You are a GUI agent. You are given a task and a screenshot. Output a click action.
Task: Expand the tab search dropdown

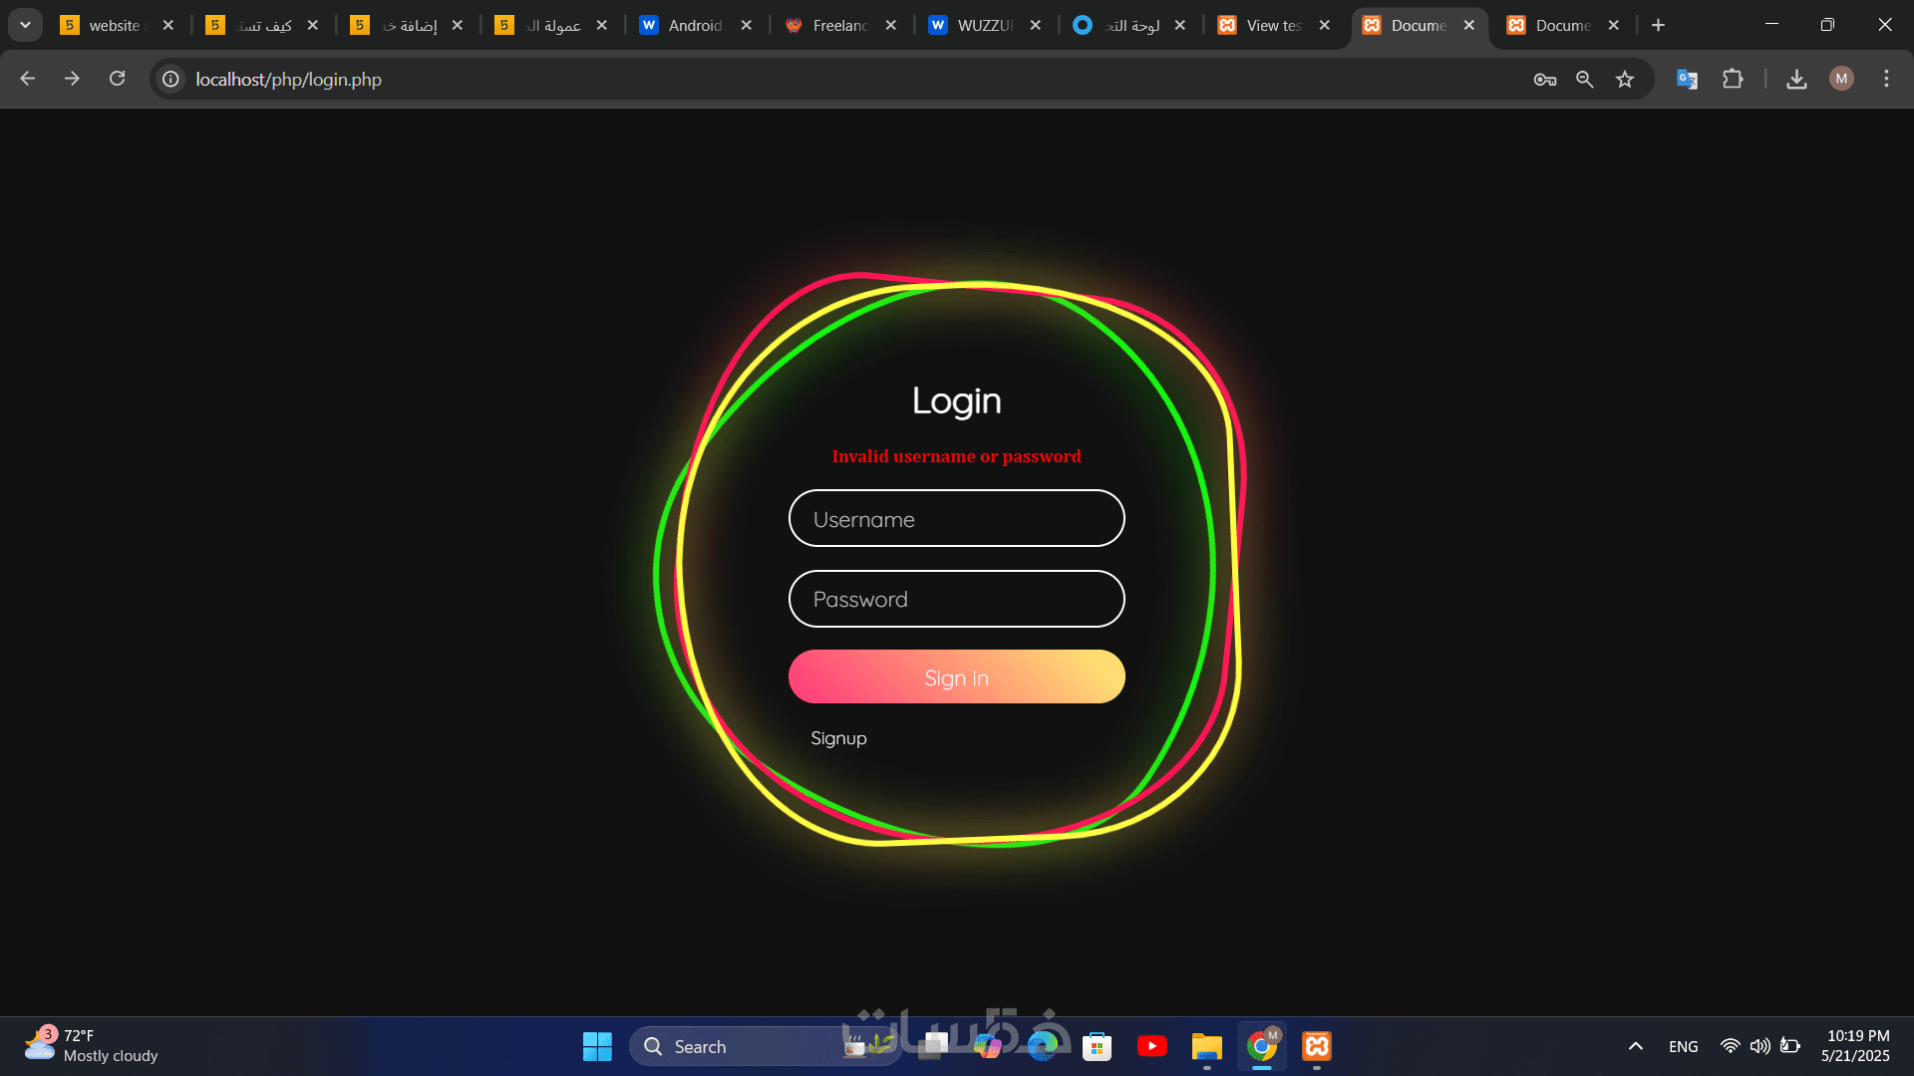pyautogui.click(x=25, y=25)
